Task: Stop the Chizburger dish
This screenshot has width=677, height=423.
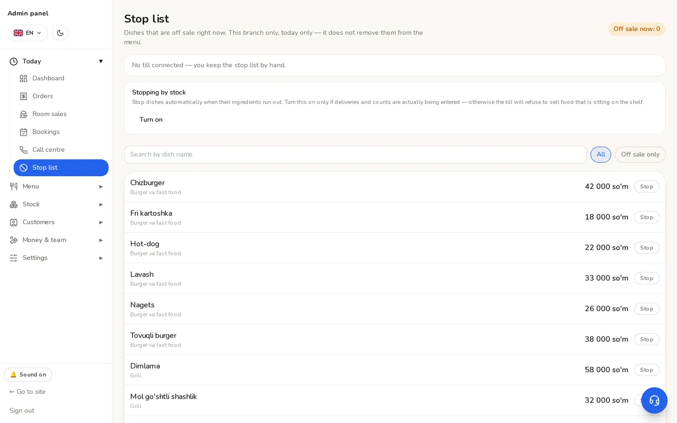Action: [x=646, y=187]
